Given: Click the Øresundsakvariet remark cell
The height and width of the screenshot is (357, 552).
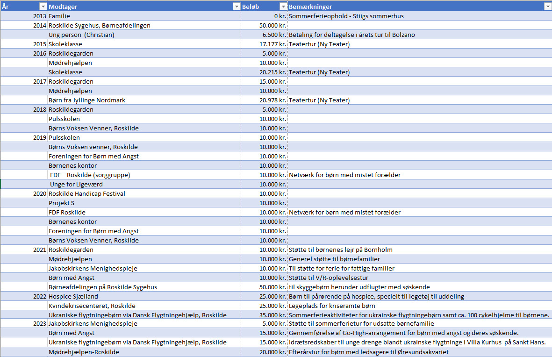Looking at the screenshot, I should (x=420, y=352).
